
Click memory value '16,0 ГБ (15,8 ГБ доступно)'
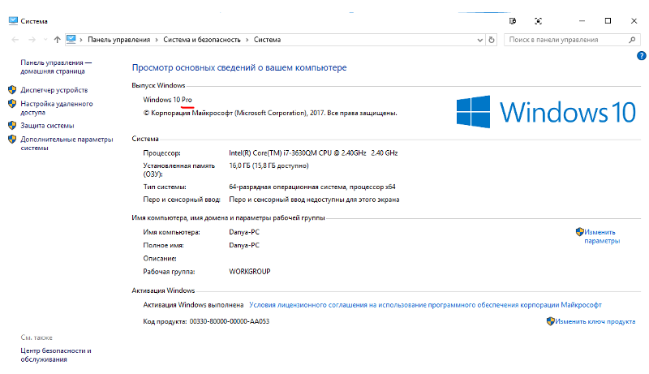coord(269,166)
